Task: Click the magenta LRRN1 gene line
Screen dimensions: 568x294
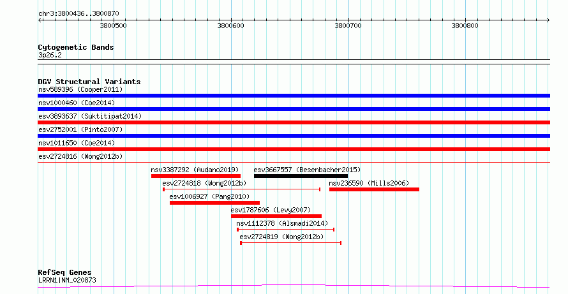Action: (294, 286)
